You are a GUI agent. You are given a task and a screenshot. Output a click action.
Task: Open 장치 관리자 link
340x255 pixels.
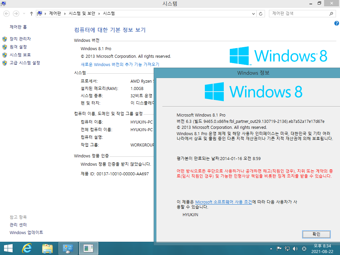(20, 39)
